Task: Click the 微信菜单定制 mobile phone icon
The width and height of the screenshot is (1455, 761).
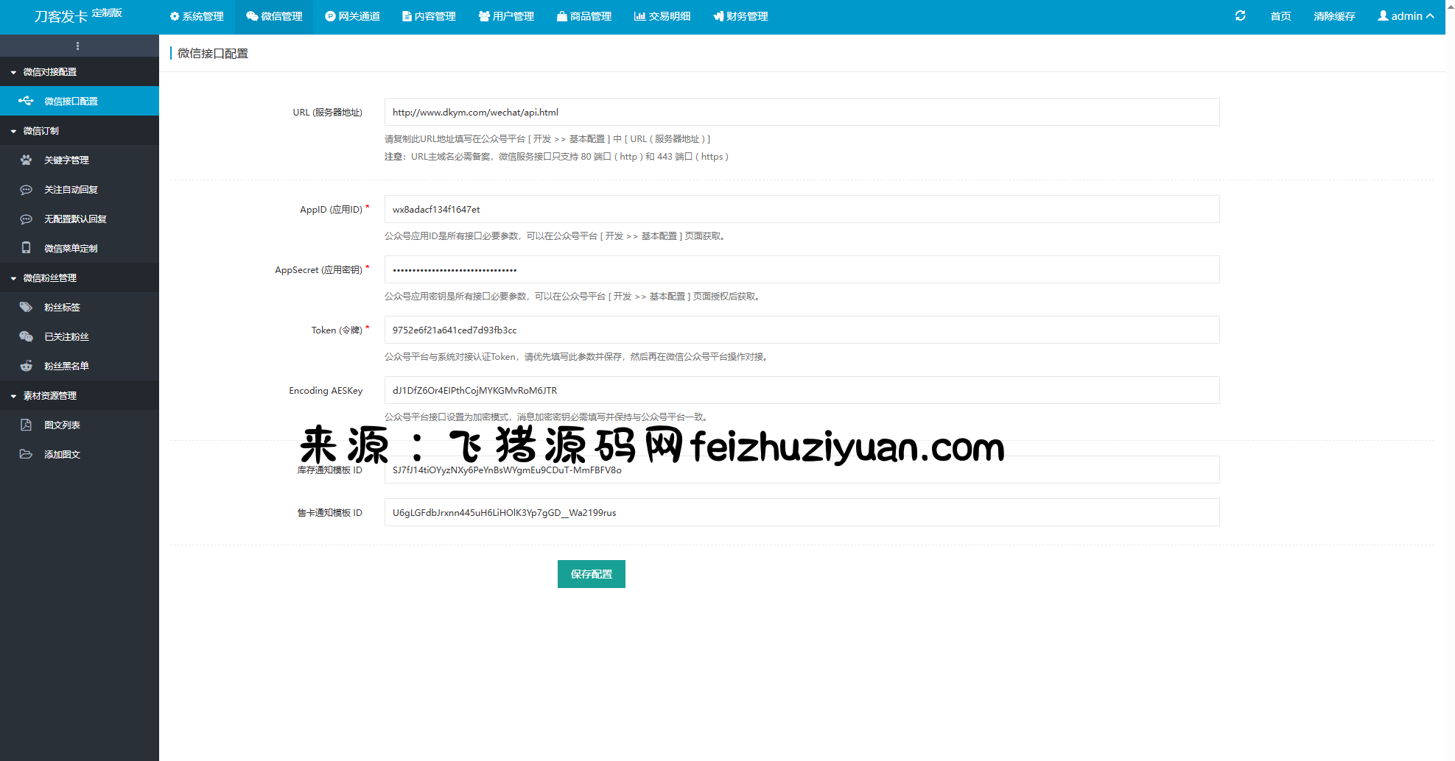Action: click(x=26, y=248)
